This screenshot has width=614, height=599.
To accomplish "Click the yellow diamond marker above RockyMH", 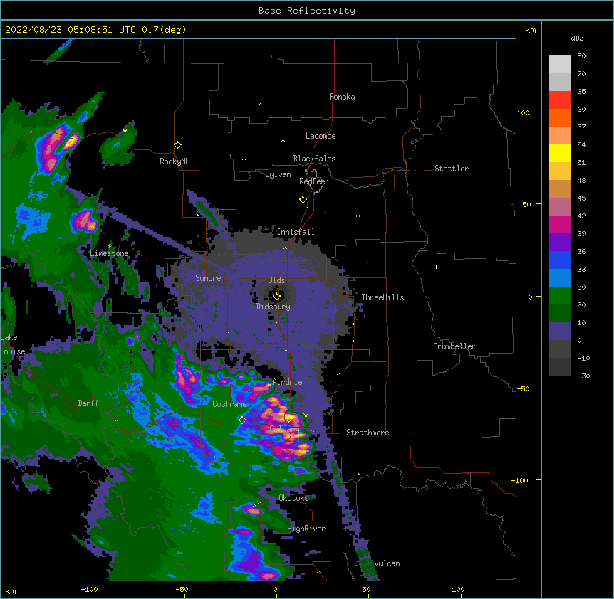I will pyautogui.click(x=178, y=145).
